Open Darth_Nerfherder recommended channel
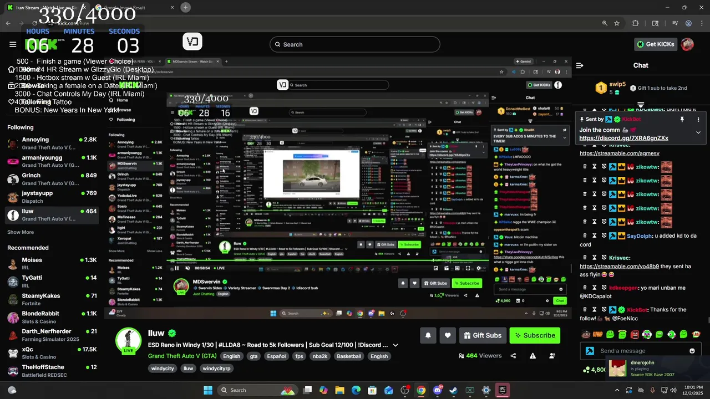Viewport: 710px width, 399px height. (x=52, y=335)
